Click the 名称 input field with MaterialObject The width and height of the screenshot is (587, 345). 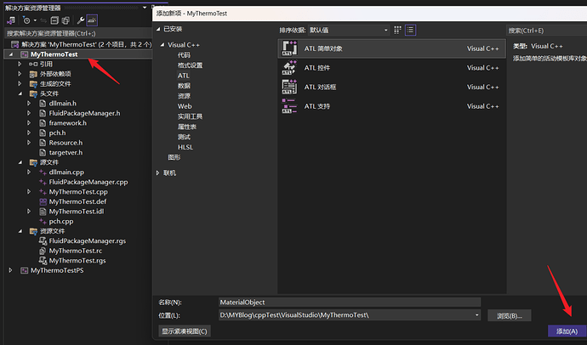click(x=350, y=303)
